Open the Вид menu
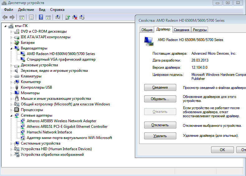Screen dimensions: 246x176 tap(42, 10)
